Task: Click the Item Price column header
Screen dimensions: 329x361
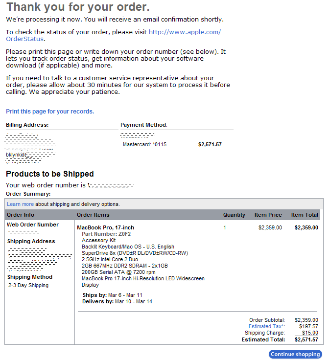Action: (x=268, y=215)
